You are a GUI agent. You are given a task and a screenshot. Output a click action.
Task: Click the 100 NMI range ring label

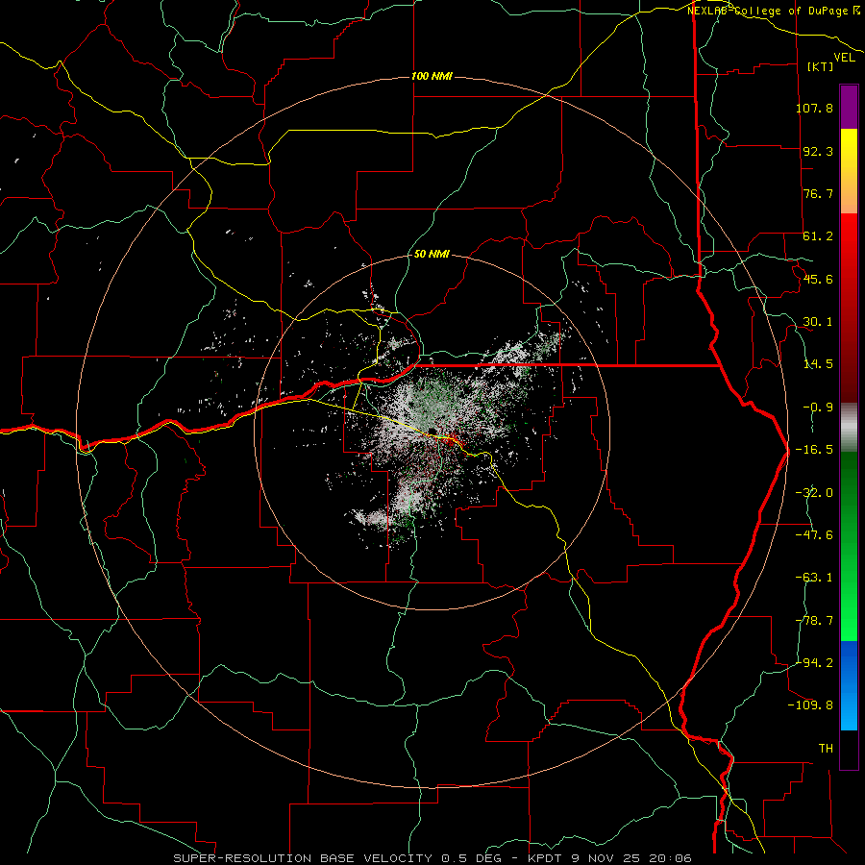tap(432, 76)
